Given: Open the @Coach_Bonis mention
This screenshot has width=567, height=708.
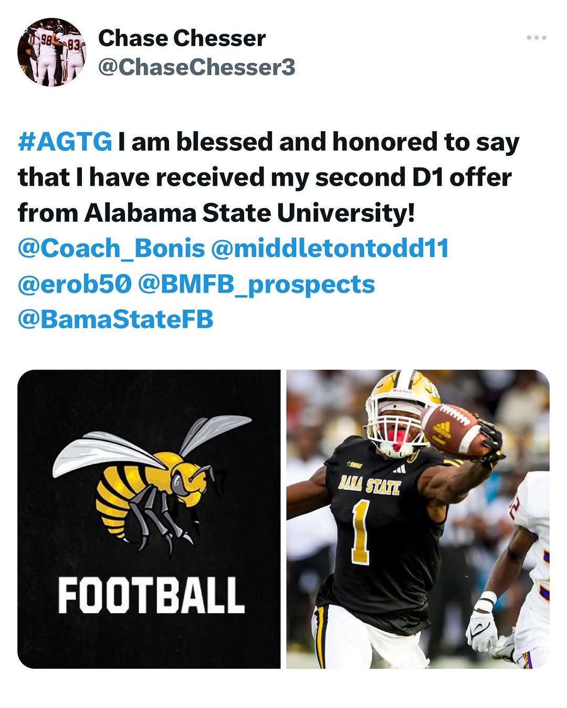Looking at the screenshot, I should point(111,249).
